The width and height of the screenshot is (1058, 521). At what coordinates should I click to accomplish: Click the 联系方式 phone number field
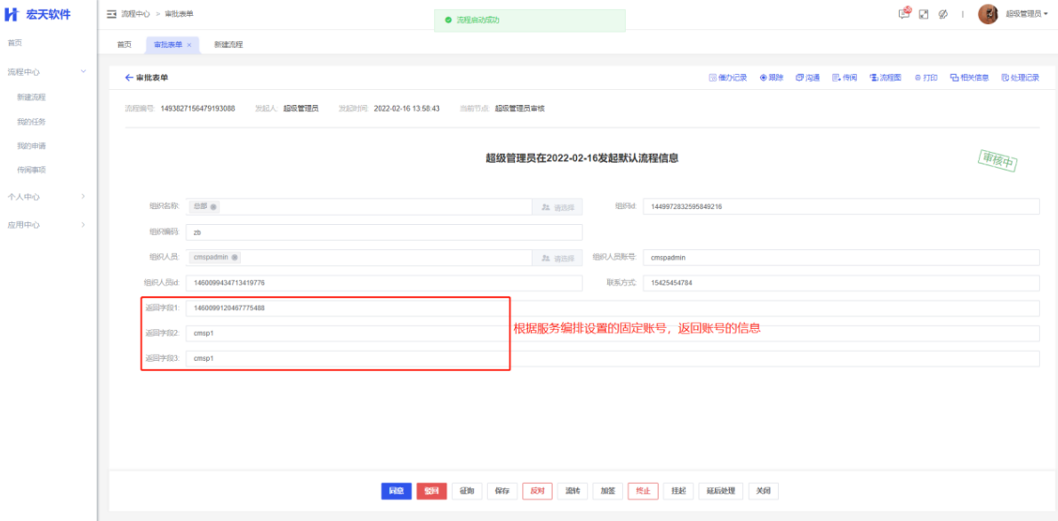[841, 283]
